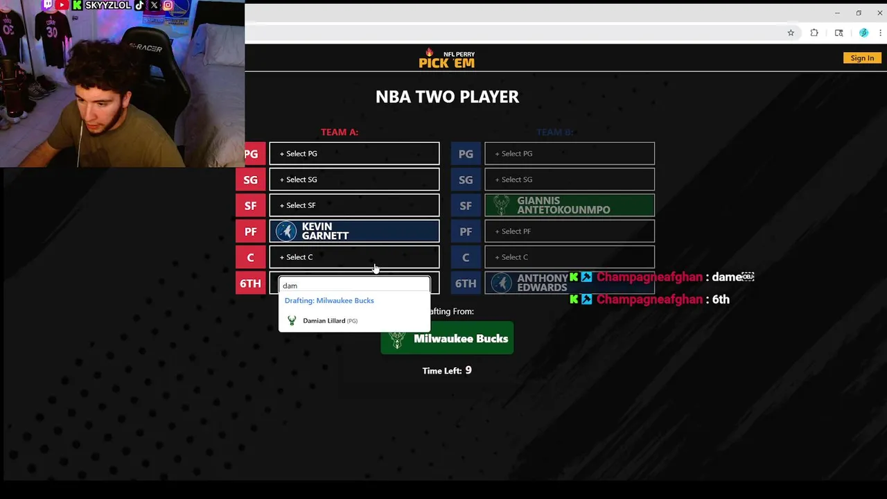
Task: Click the Timberwolves logo in Anthony Edwards slot
Action: (x=502, y=283)
